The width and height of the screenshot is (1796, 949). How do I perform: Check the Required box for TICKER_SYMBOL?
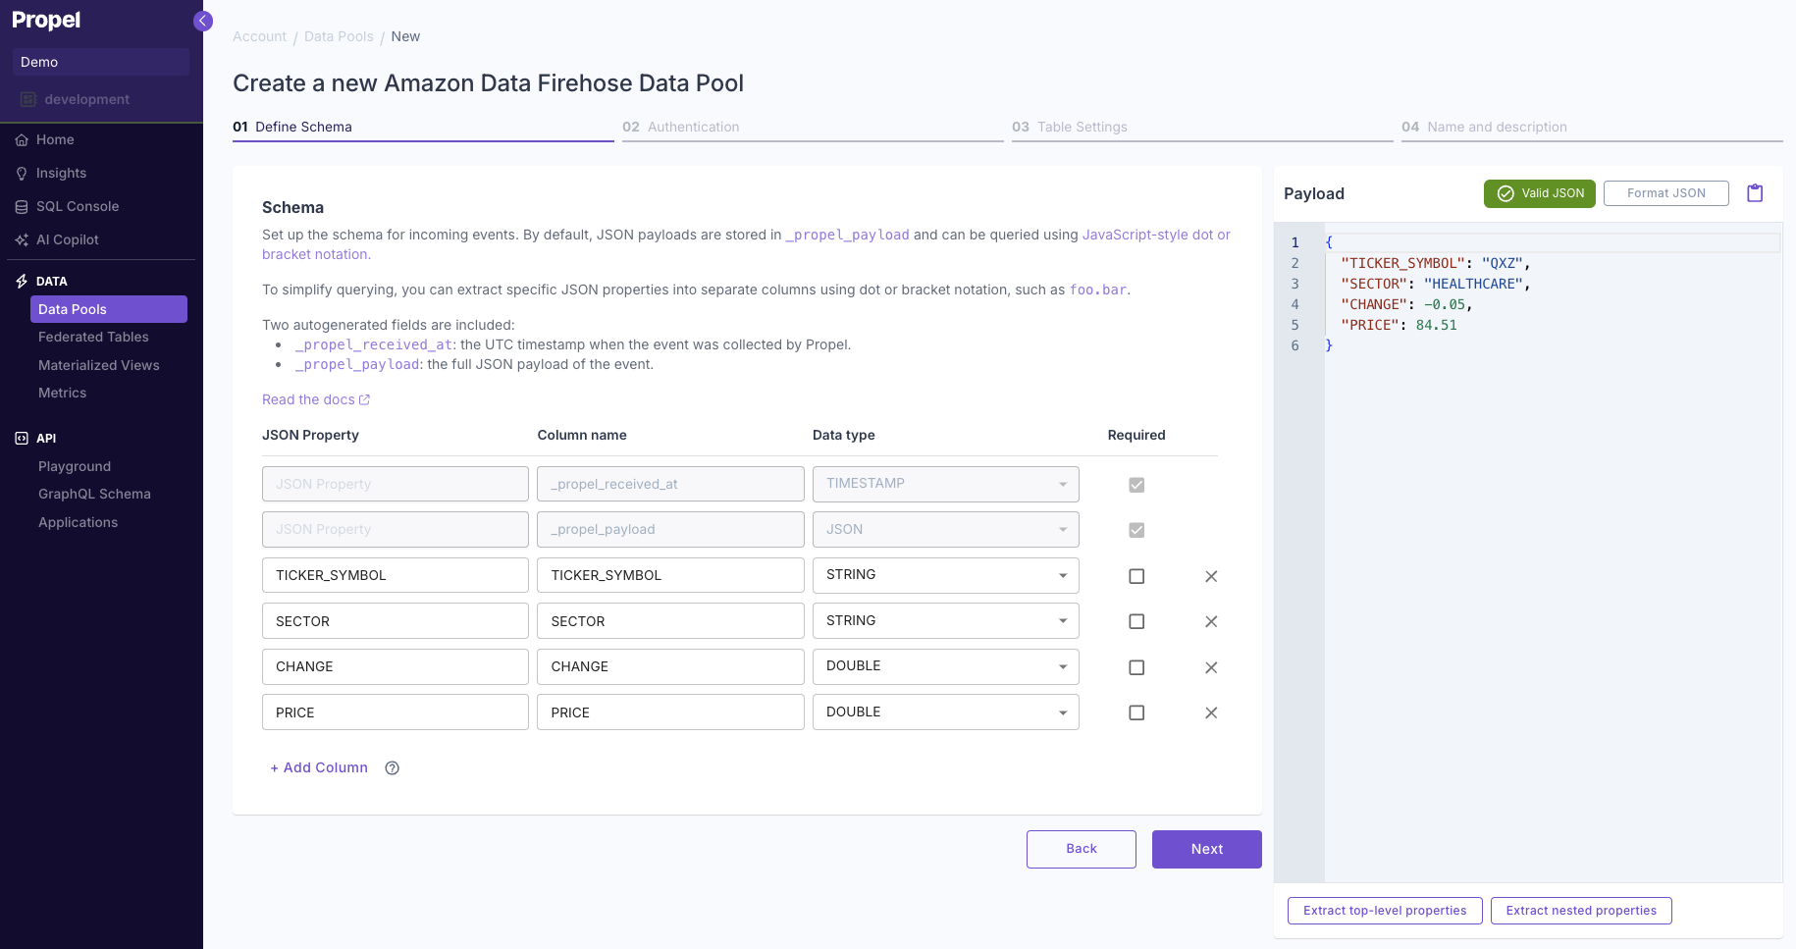[1136, 576]
